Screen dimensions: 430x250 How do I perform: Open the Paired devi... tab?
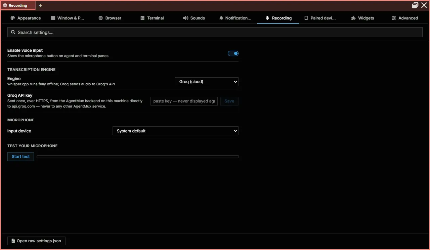[x=320, y=18]
